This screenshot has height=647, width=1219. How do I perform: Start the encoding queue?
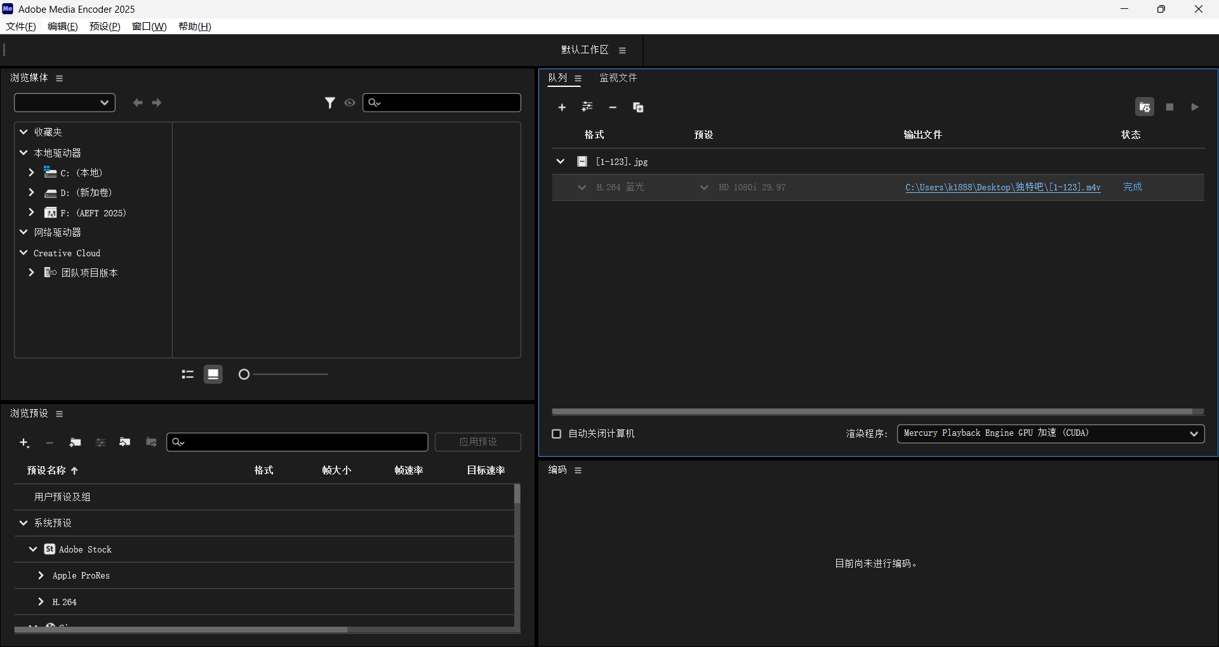click(x=1195, y=107)
